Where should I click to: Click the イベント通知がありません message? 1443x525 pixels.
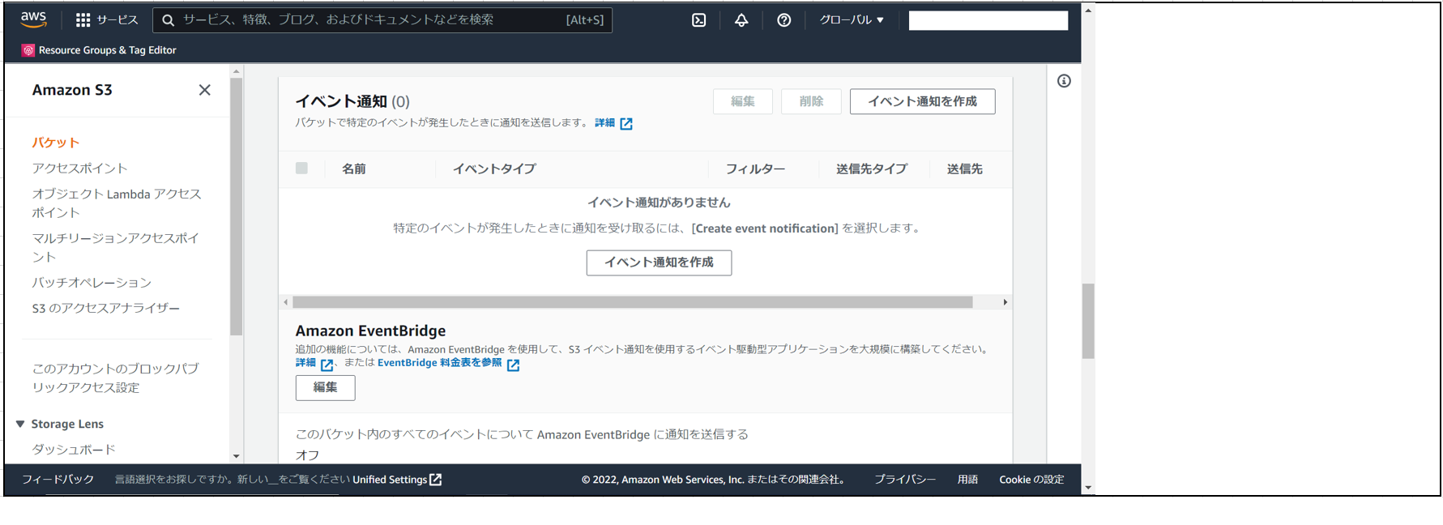[x=659, y=203]
